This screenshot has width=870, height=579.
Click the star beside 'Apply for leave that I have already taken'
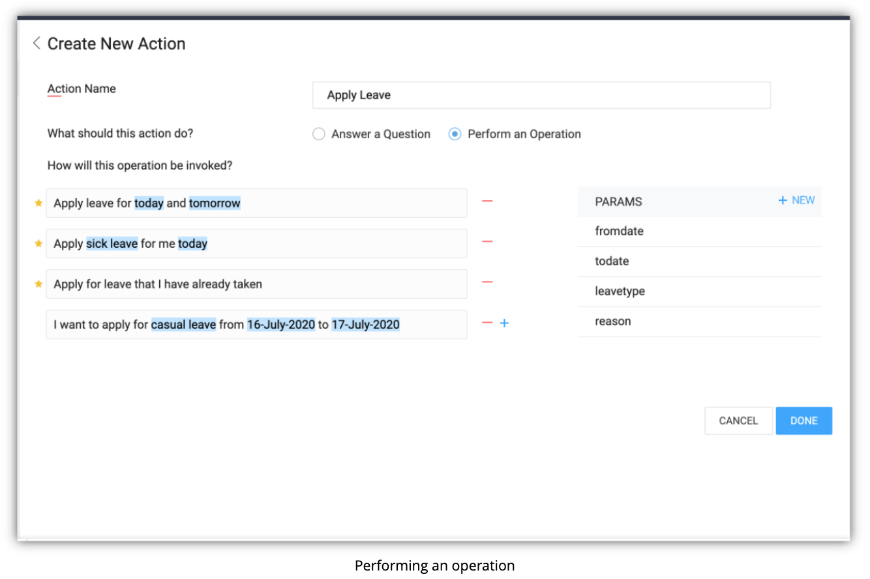coord(38,284)
